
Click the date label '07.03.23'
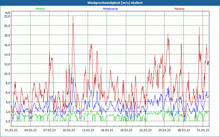pyautogui.click(x=50, y=130)
